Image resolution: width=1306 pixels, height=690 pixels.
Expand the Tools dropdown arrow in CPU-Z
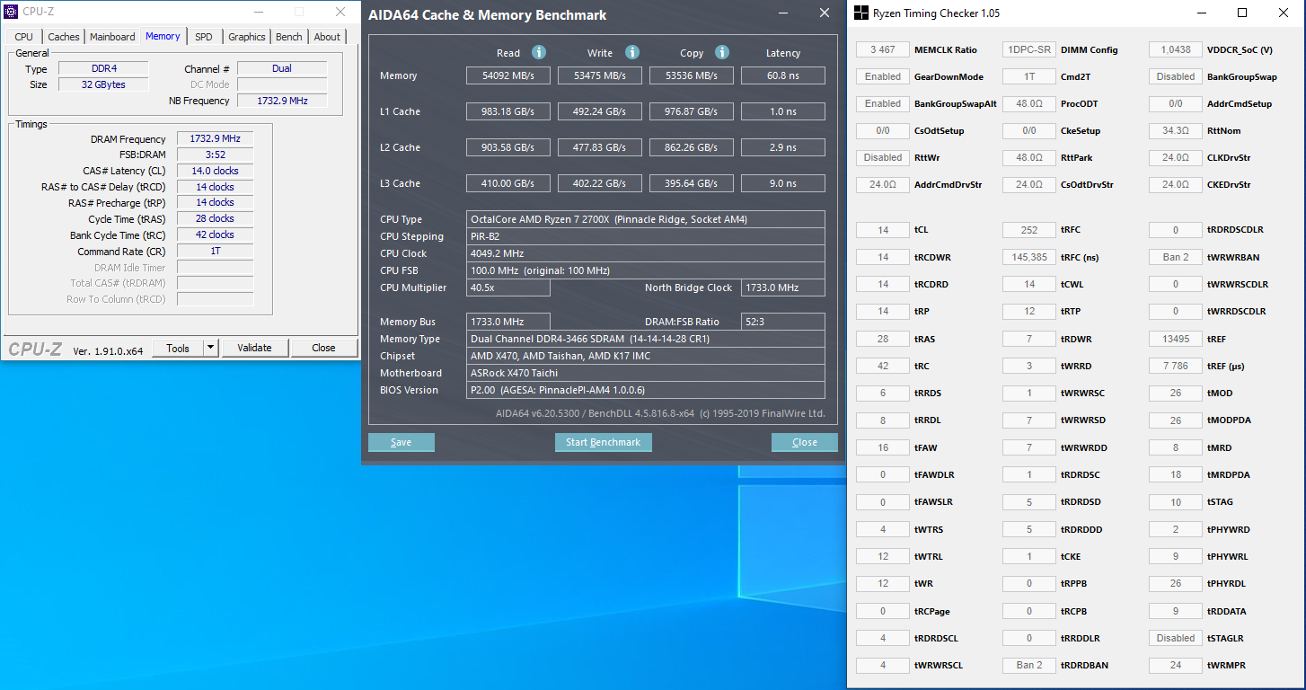[x=211, y=348]
